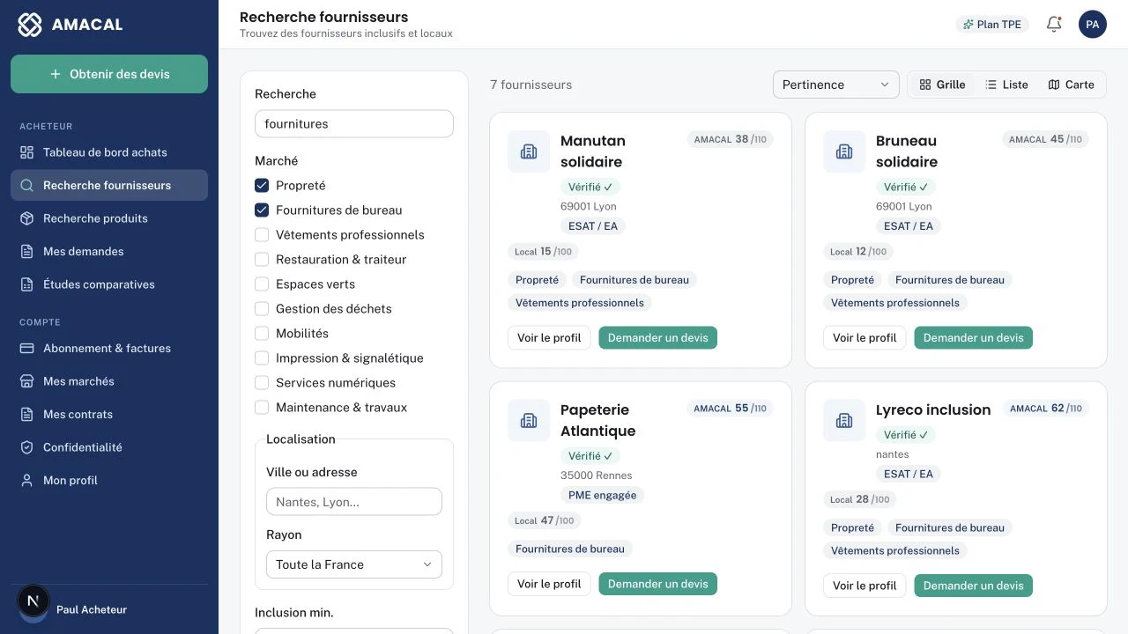Click the Confidentialité shield icon
Viewport: 1128px width, 634px height.
tap(27, 447)
